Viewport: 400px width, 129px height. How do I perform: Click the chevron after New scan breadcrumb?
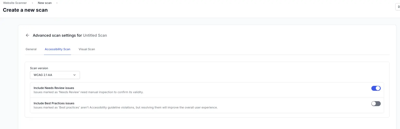coord(57,3)
